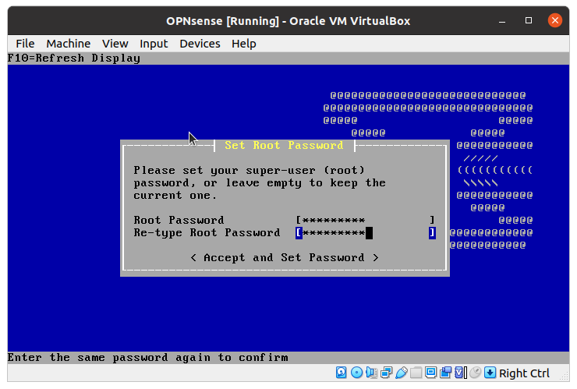Viewport: 577px width, 389px height.
Task: Click the recording status icon
Action: (x=445, y=373)
